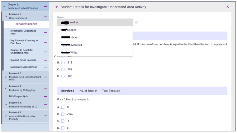This screenshot has height=133, width=237.
Task: Open three-dot menu for Investigate: Understand Area
Action: (45, 32)
